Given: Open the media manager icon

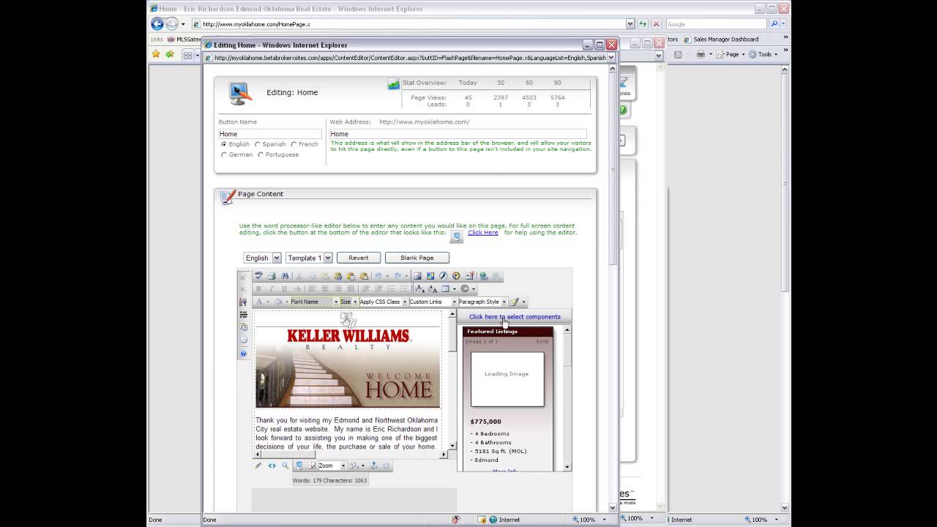Looking at the screenshot, I should coord(456,276).
